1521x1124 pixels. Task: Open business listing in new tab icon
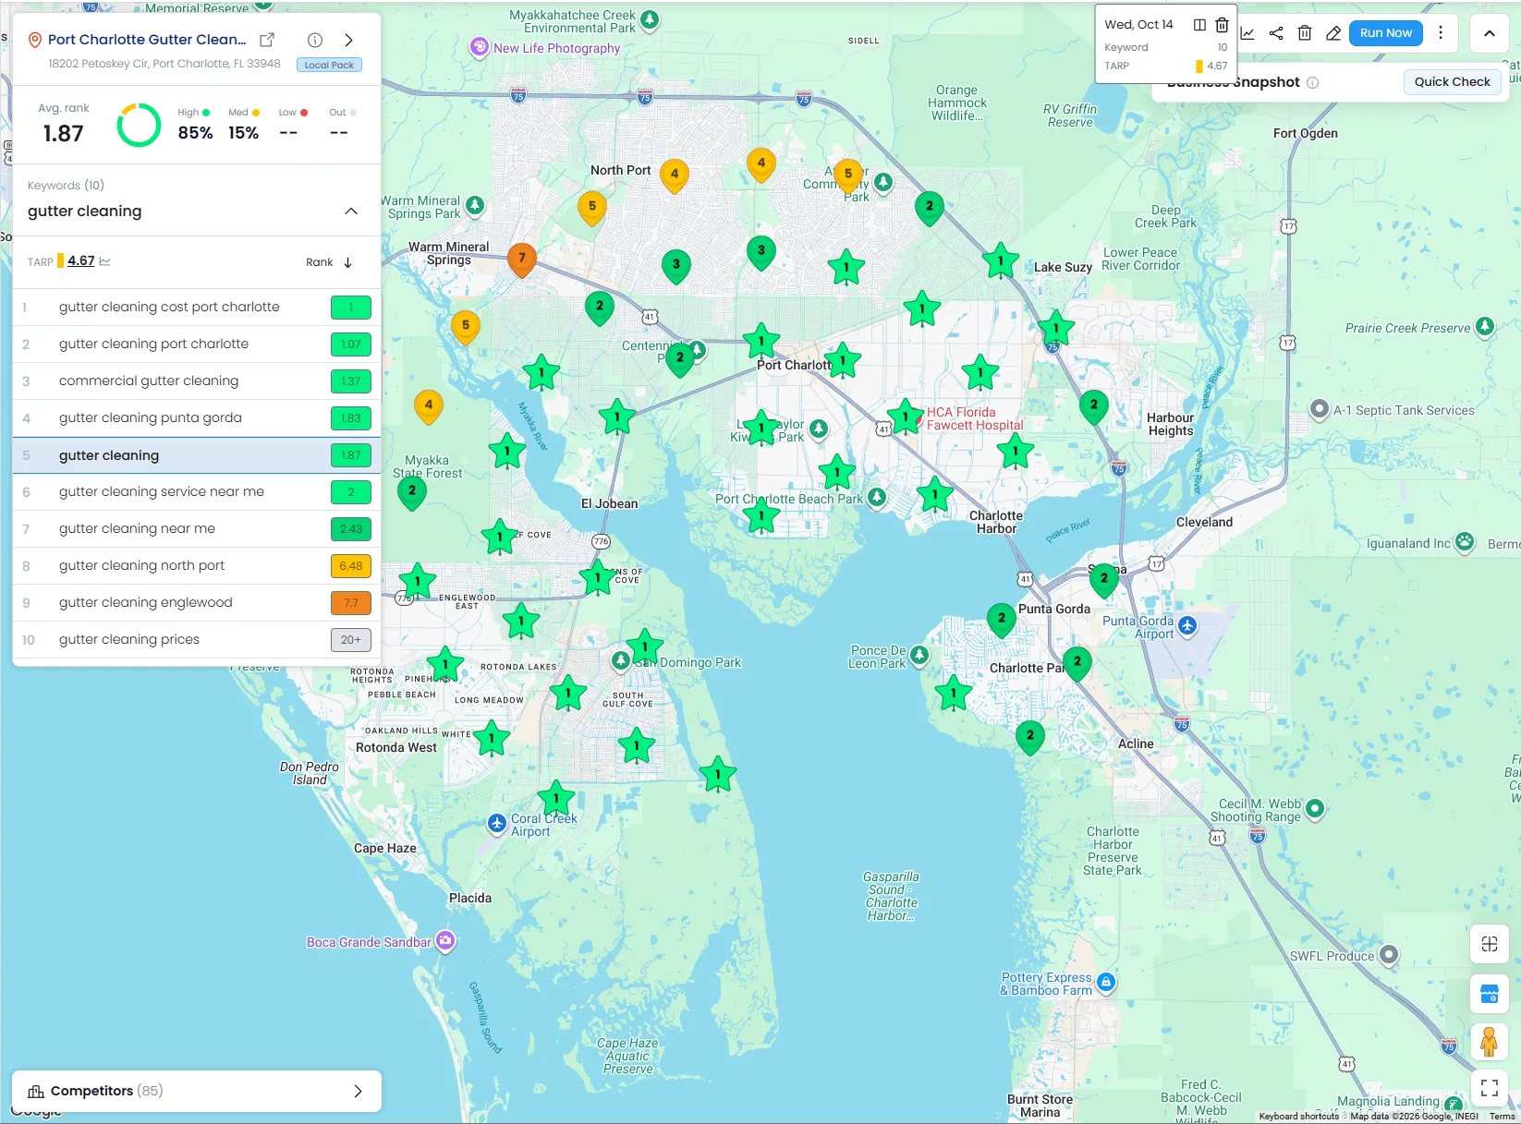tap(267, 40)
